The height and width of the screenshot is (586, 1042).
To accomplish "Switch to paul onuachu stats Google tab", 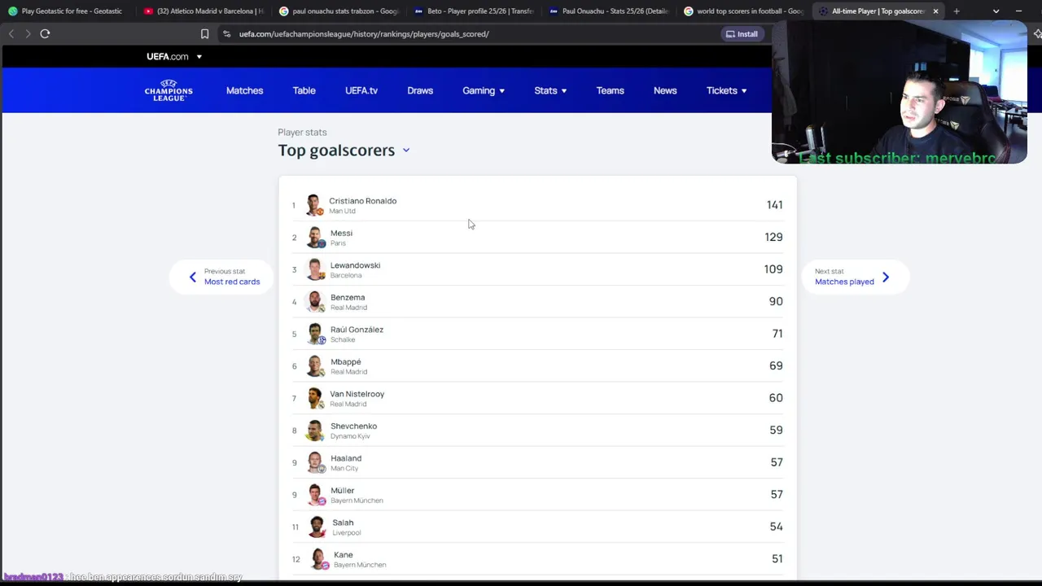I will coord(339,11).
